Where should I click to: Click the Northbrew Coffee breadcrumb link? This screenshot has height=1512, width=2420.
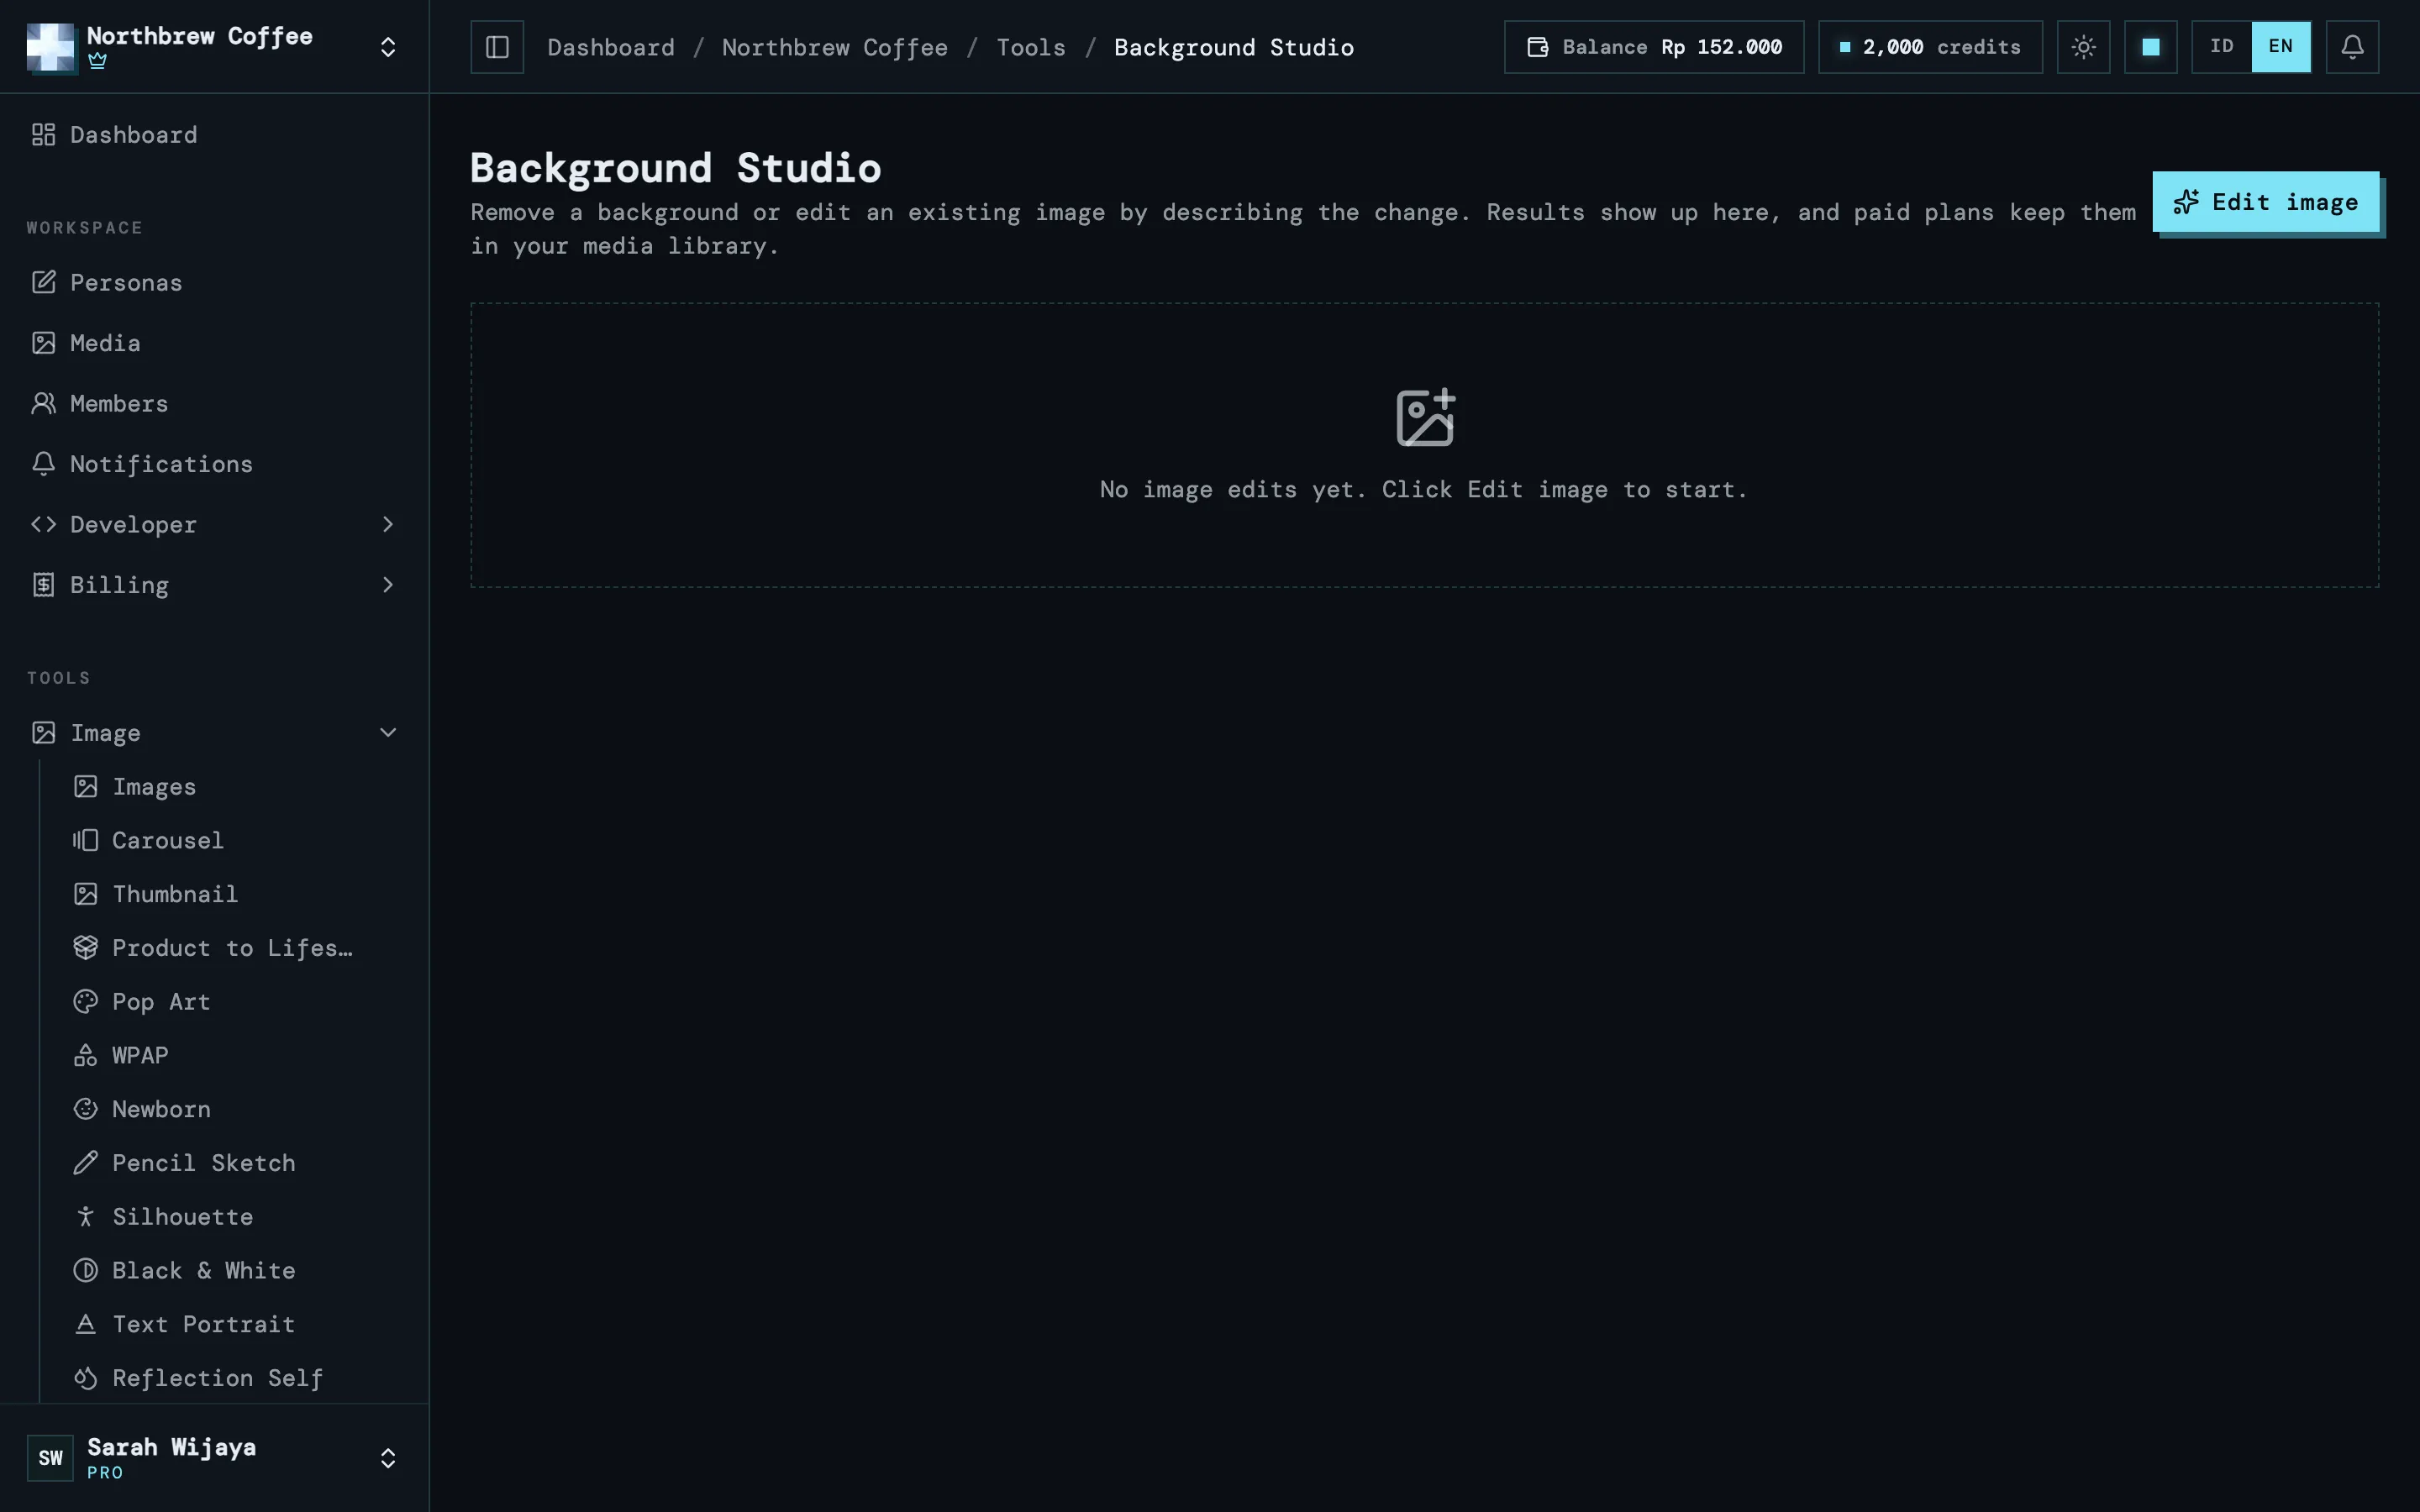click(x=835, y=47)
